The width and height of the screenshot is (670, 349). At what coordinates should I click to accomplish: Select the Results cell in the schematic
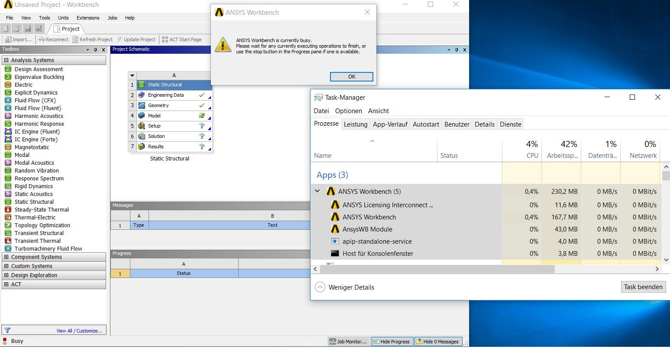[174, 147]
